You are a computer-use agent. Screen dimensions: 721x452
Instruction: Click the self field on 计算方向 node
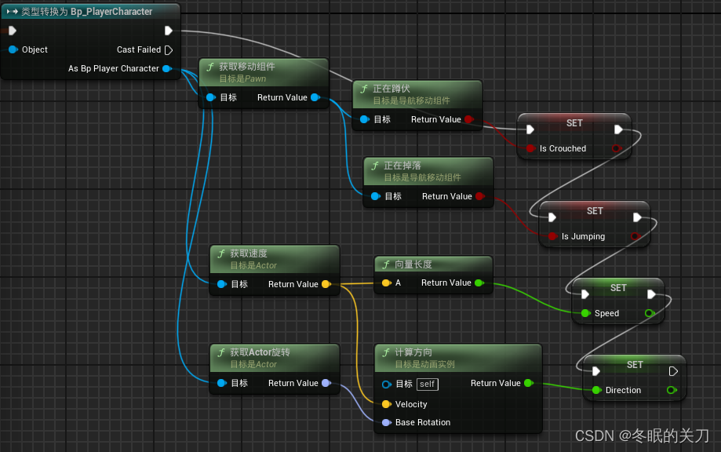coord(427,384)
